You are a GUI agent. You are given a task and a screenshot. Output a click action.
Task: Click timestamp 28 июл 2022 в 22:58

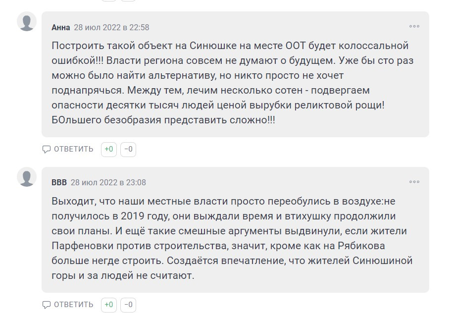pos(111,27)
